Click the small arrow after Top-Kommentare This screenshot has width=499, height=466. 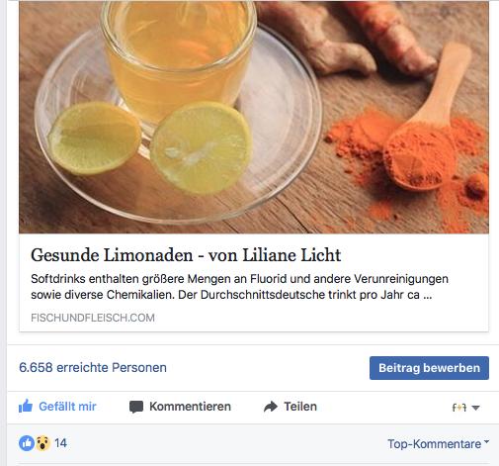(487, 441)
